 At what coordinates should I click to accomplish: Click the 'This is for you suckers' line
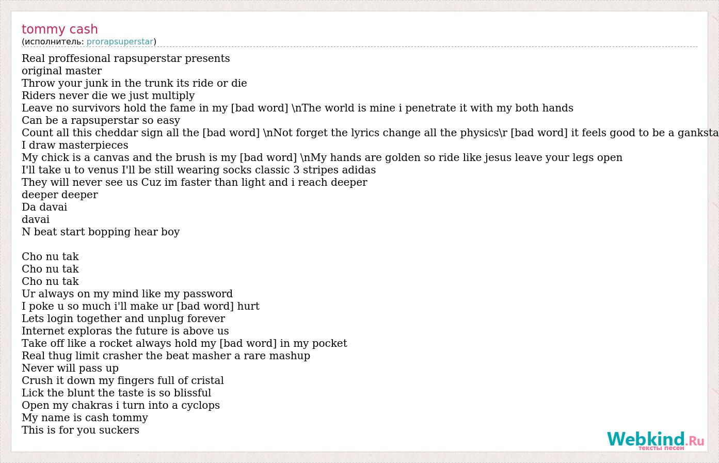point(81,430)
